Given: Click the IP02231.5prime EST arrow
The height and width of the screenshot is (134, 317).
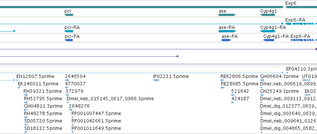Looking at the screenshot, I should tap(156, 80).
